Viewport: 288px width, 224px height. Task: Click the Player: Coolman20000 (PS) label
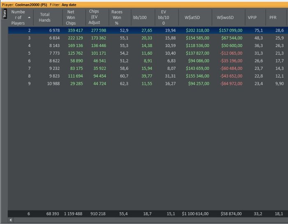click(25, 5)
